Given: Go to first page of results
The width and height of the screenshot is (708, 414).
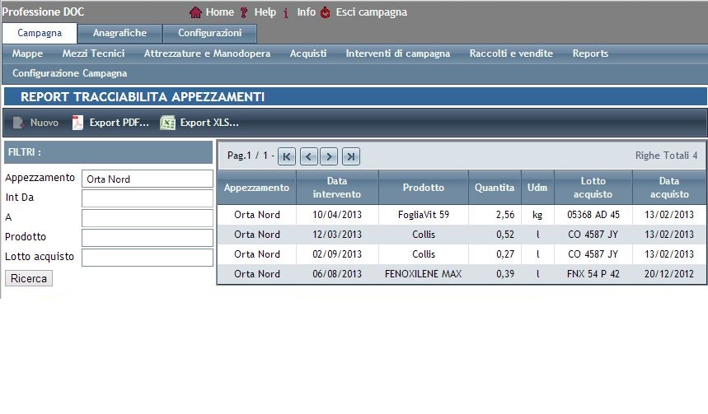Looking at the screenshot, I should (x=287, y=156).
